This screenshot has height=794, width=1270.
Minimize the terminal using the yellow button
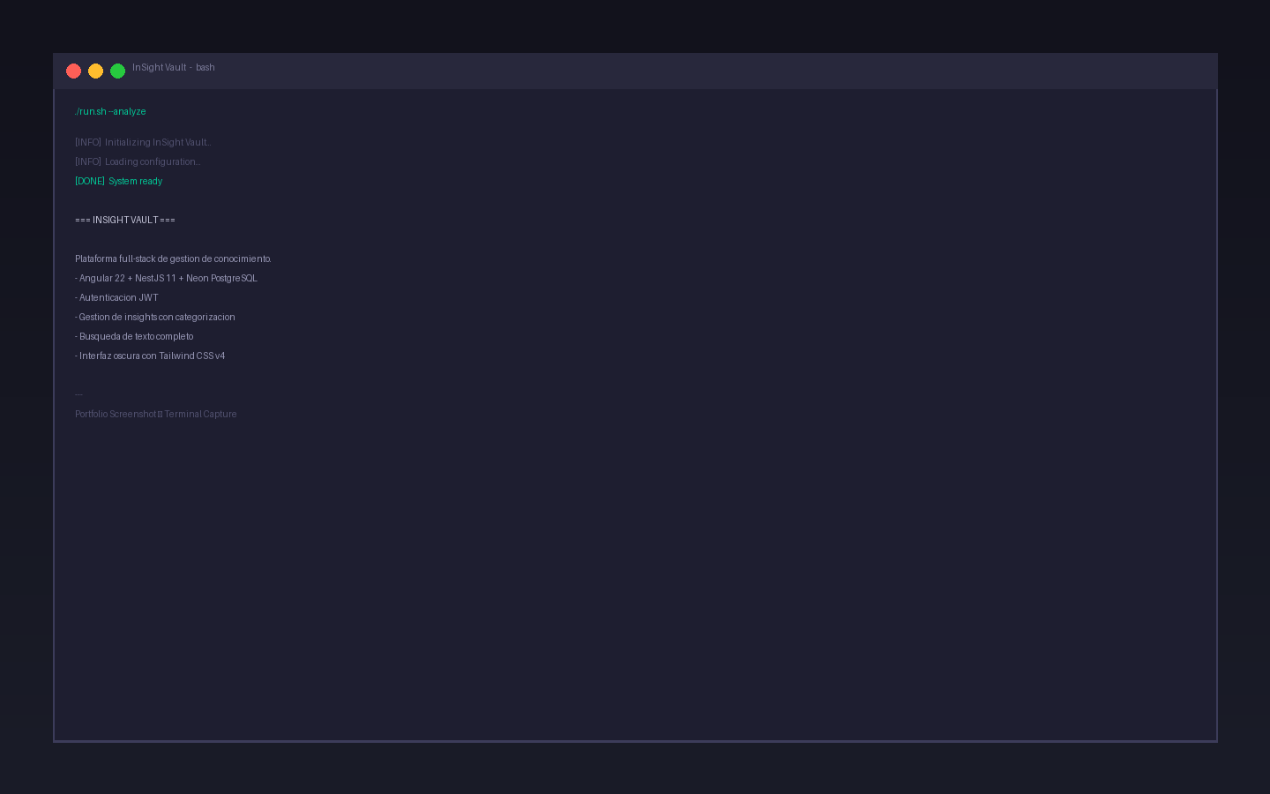[x=95, y=71]
